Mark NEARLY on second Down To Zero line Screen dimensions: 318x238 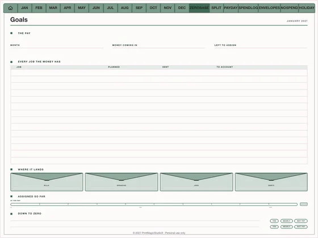point(287,227)
